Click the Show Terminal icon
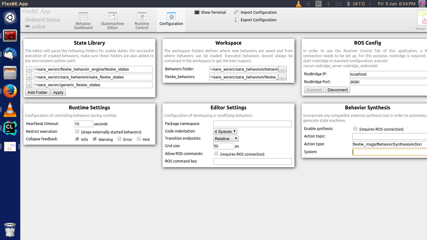The width and height of the screenshot is (427, 240). click(x=197, y=12)
